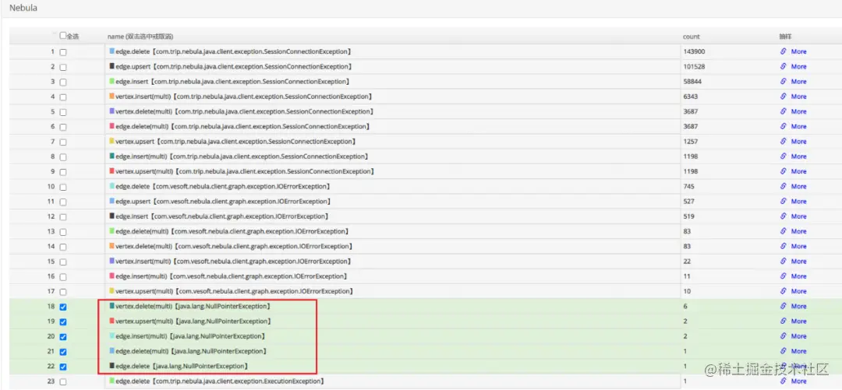The width and height of the screenshot is (842, 390).
Task: Click the count value 6343
Action: [x=691, y=97]
